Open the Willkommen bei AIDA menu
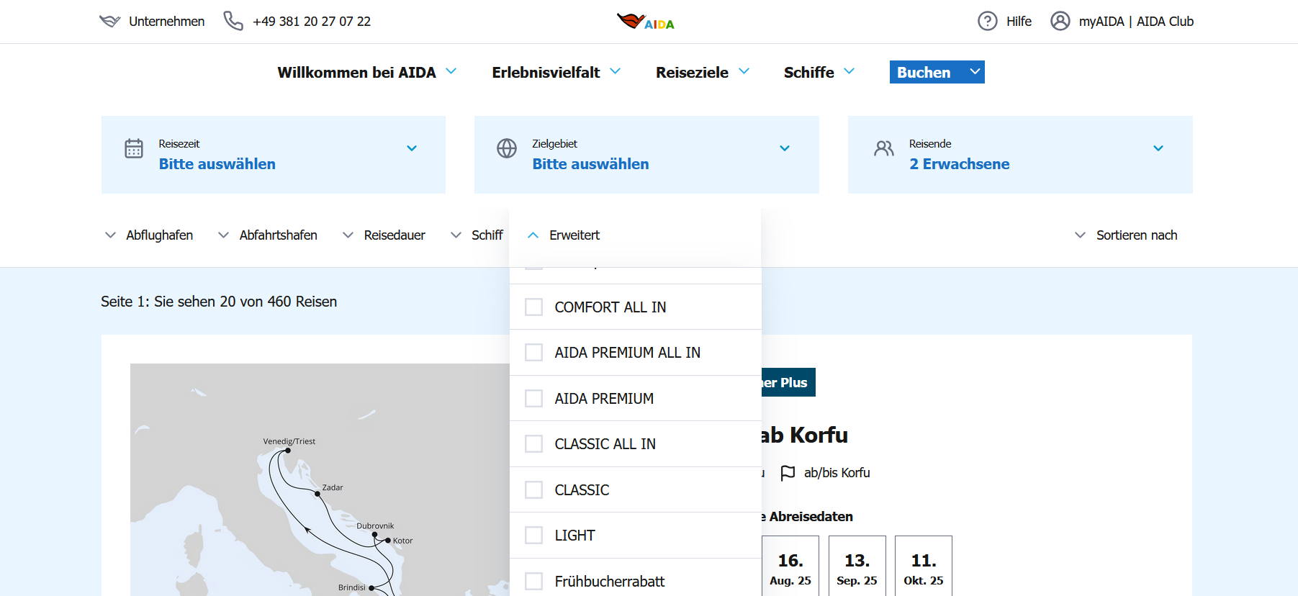This screenshot has height=596, width=1298. pos(367,72)
